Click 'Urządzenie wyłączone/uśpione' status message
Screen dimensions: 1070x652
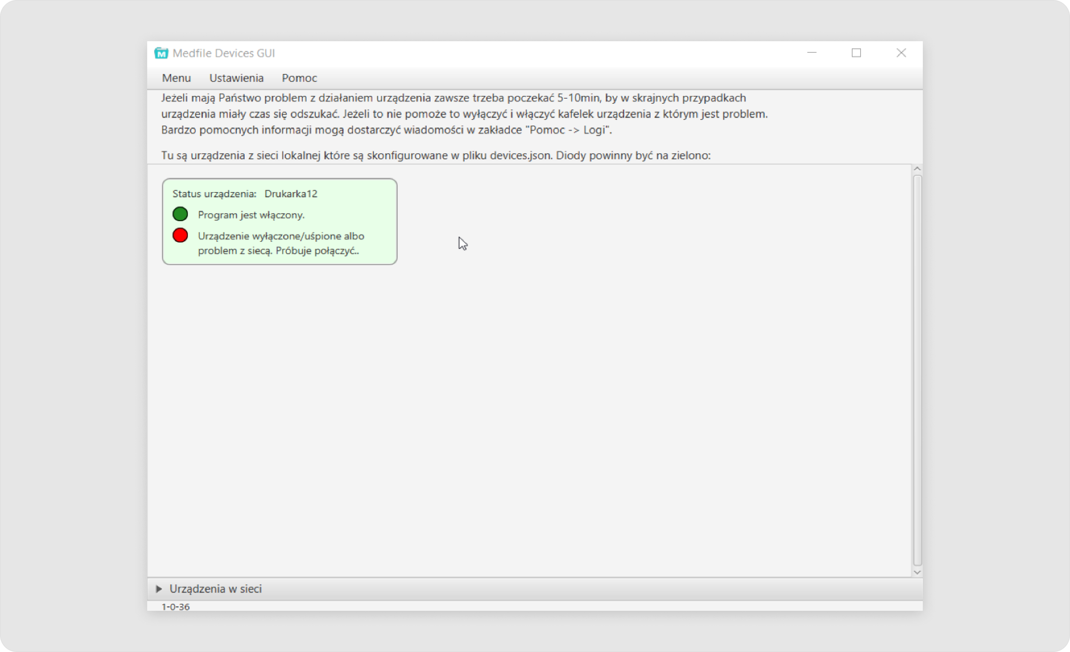click(281, 243)
